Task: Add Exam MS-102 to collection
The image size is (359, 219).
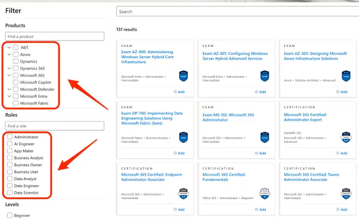Action: pos(261,153)
